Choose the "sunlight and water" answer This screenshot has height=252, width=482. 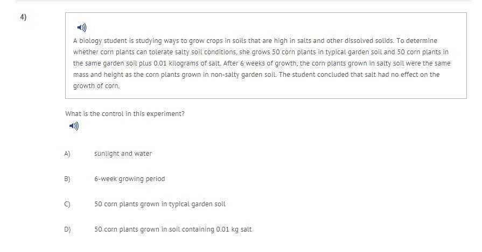coord(123,154)
